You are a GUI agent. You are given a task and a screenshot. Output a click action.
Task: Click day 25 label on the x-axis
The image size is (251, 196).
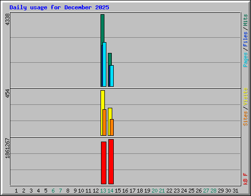(x=191, y=191)
